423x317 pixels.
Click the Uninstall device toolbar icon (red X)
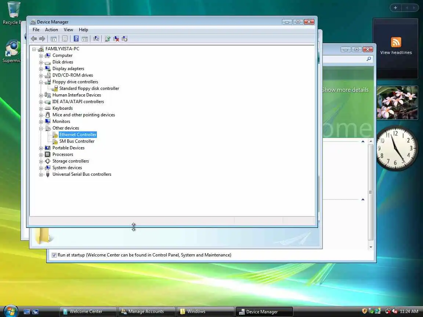tap(116, 39)
